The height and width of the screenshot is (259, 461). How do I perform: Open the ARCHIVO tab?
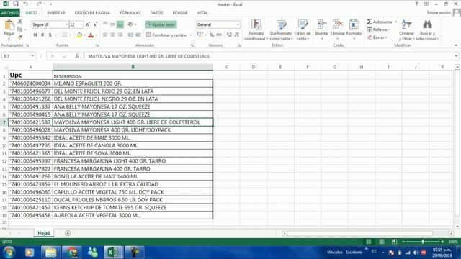(x=9, y=13)
